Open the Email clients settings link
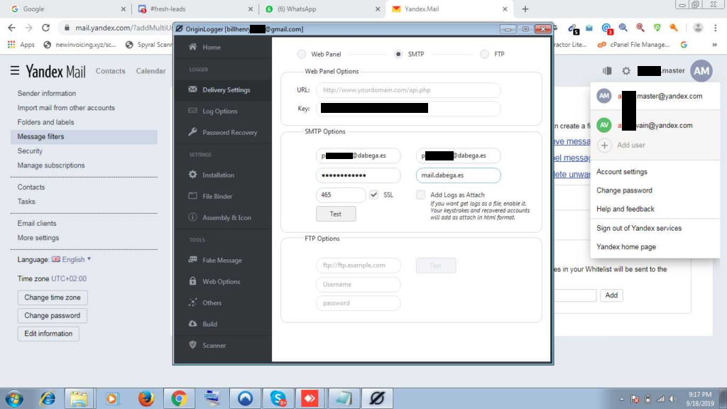 37,223
